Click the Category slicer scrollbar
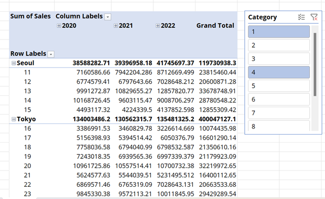Screen dimensions: 325x199 [315, 64]
